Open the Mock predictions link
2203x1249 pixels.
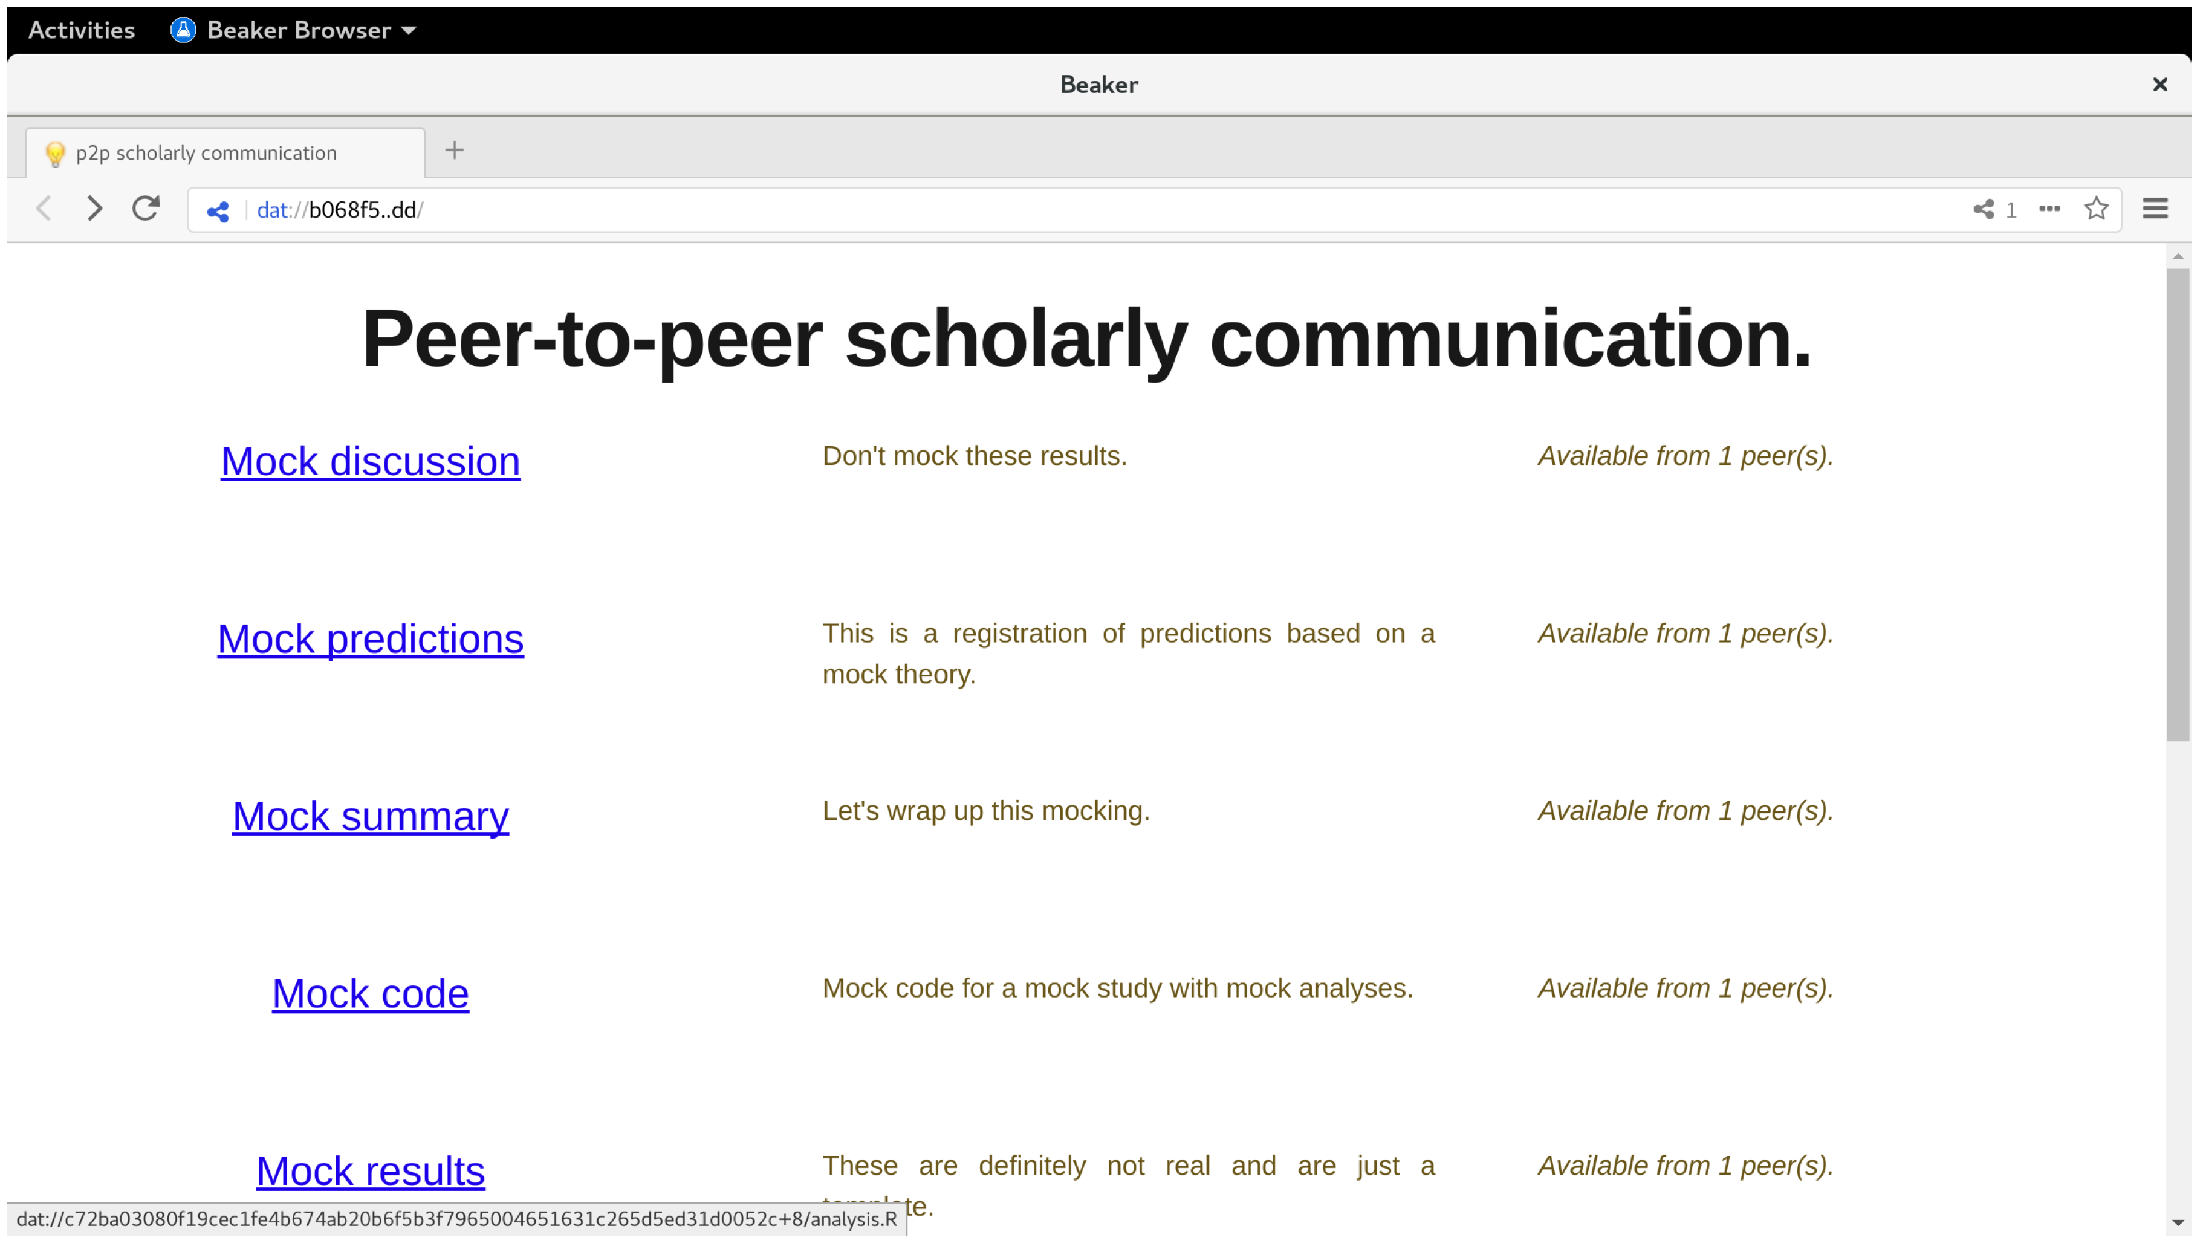click(x=371, y=639)
